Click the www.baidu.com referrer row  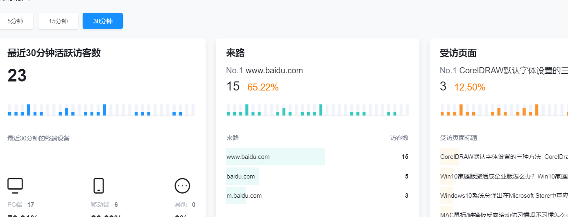pos(248,157)
